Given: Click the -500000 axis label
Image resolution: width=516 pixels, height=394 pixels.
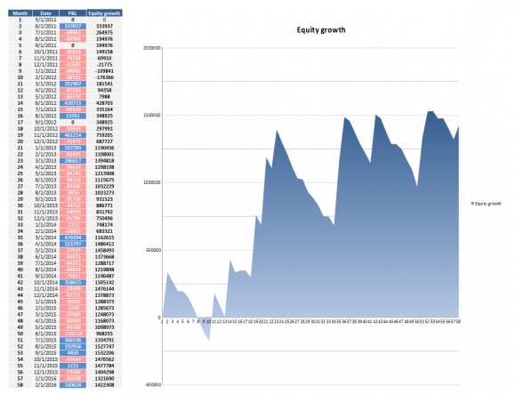Looking at the screenshot, I should coord(153,384).
